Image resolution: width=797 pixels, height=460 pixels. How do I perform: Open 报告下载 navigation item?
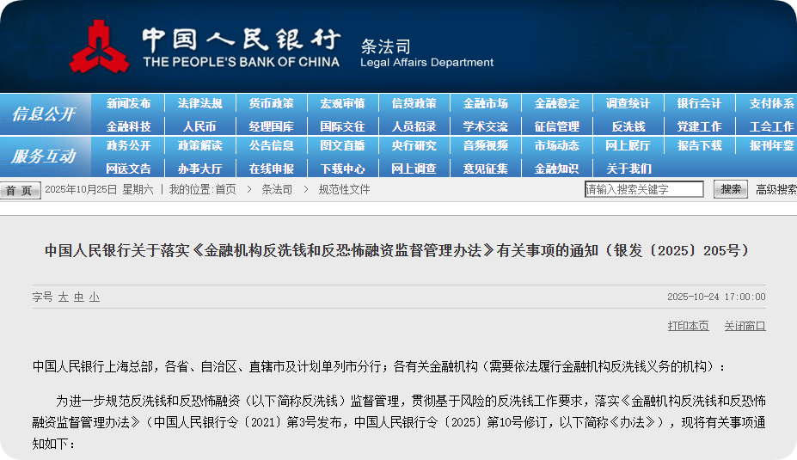point(699,145)
